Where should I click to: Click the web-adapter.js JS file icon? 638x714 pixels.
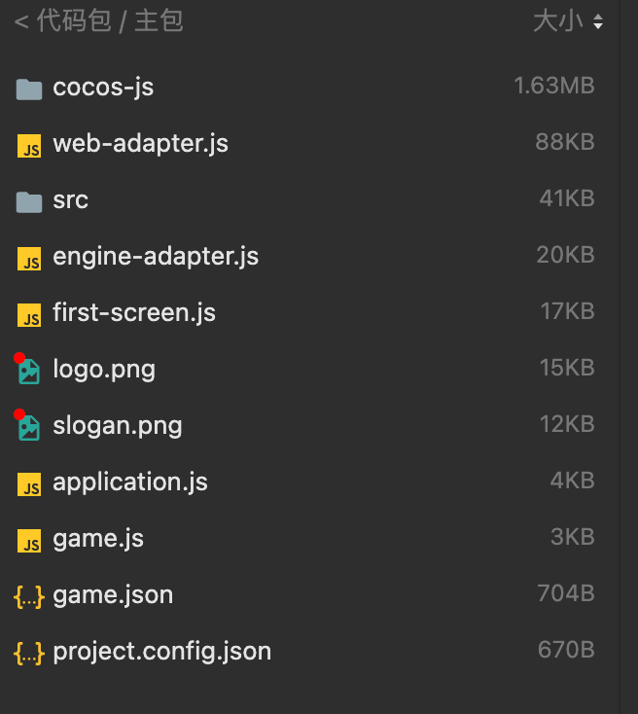pos(29,145)
